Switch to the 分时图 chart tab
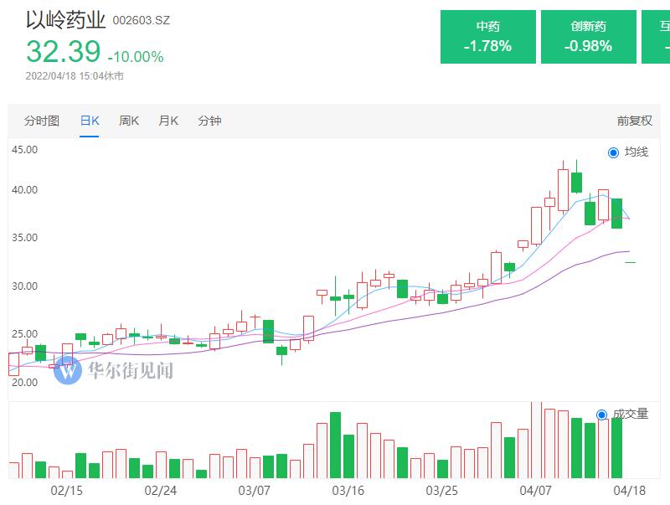Screen dimensions: 670x505 pyautogui.click(x=41, y=121)
